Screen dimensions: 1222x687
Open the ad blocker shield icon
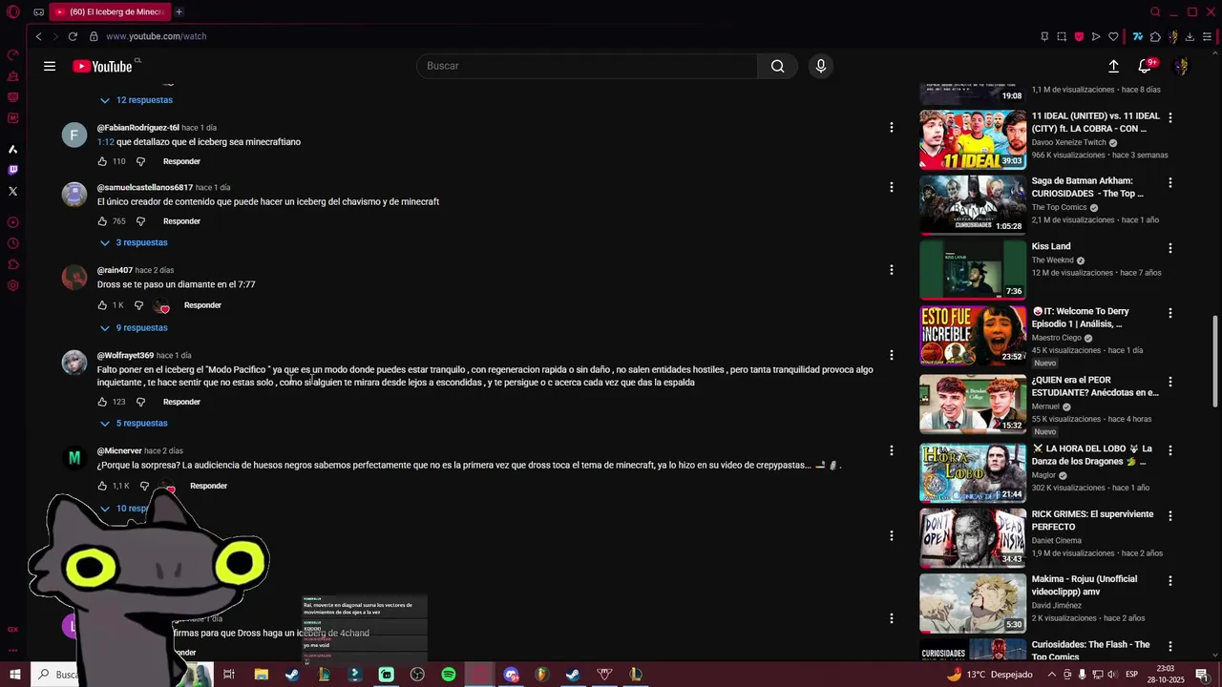click(x=1079, y=36)
